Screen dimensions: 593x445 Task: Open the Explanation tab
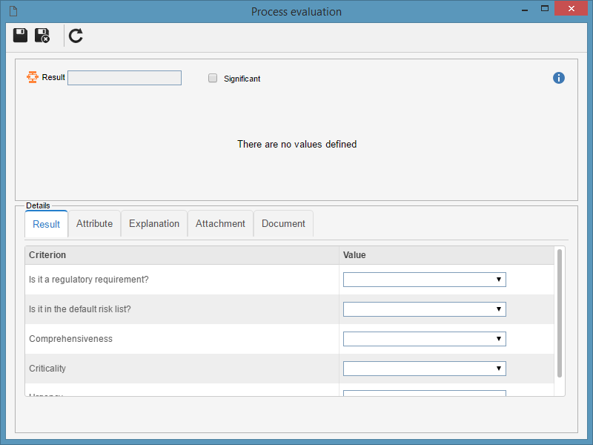pyautogui.click(x=154, y=224)
